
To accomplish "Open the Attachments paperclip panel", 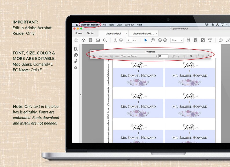I will (76, 61).
